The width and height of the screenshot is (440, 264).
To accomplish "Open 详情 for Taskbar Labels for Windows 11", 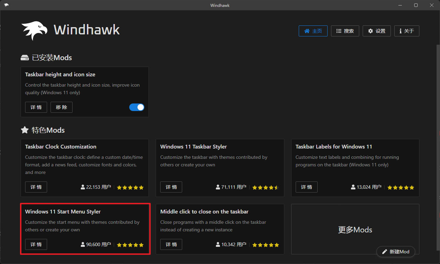I will tap(307, 187).
